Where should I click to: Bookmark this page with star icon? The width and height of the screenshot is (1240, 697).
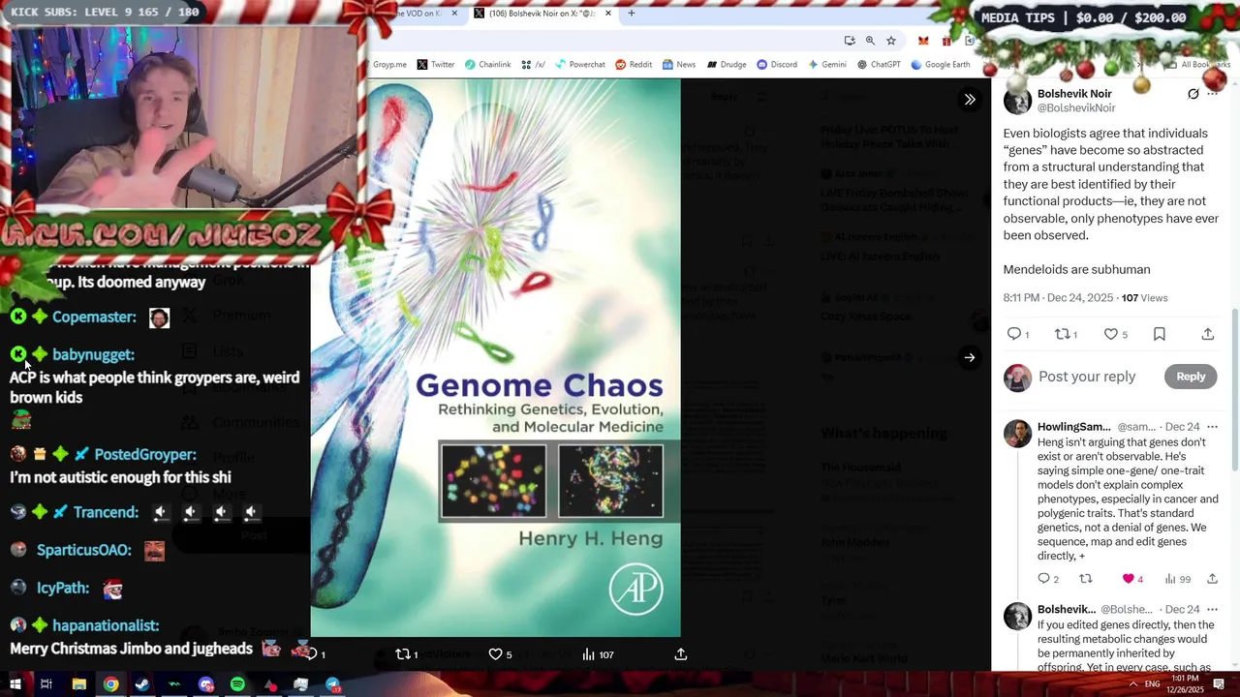point(890,41)
